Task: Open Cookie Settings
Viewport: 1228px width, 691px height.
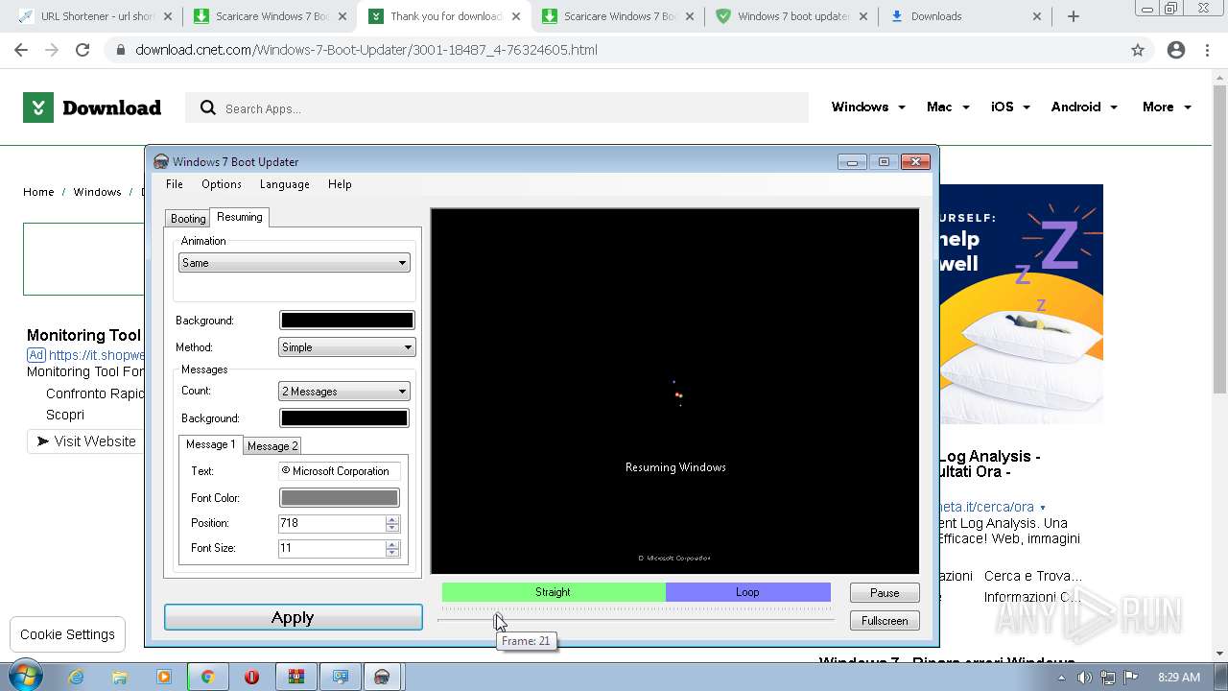Action: (67, 634)
